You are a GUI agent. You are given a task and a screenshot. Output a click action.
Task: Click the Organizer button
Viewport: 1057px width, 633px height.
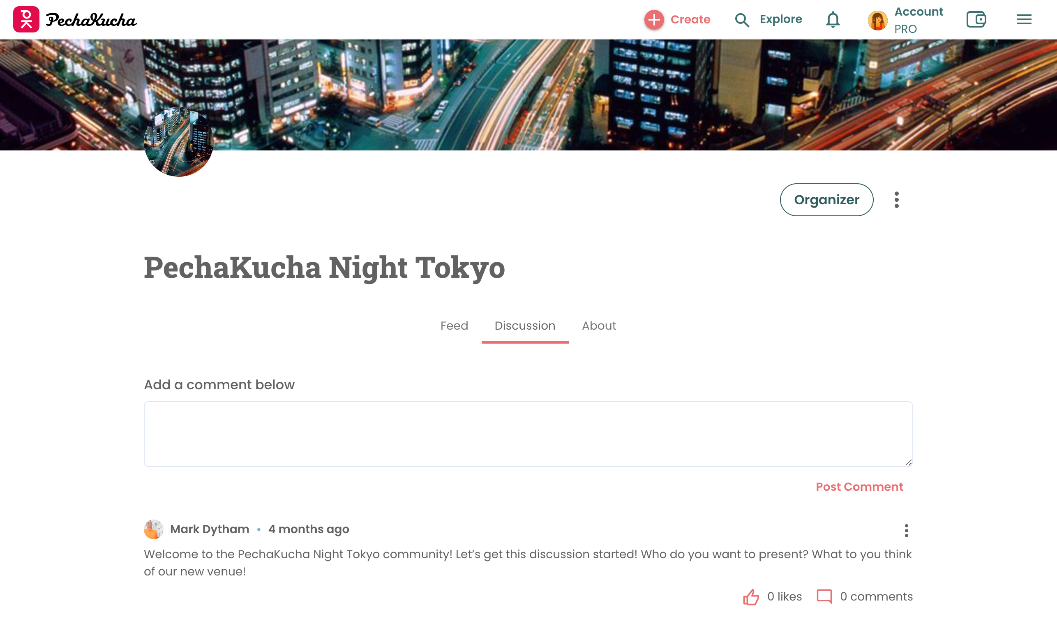click(826, 200)
